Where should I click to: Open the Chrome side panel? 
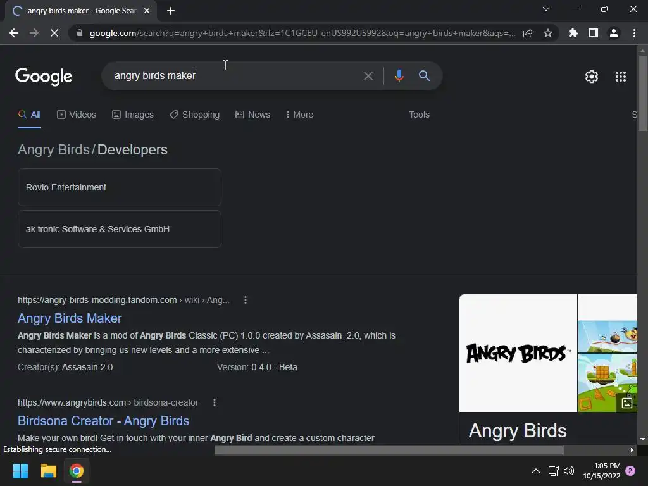[x=594, y=33]
